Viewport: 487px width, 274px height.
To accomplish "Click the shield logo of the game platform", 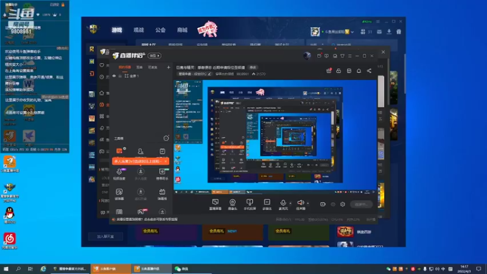I will [93, 29].
